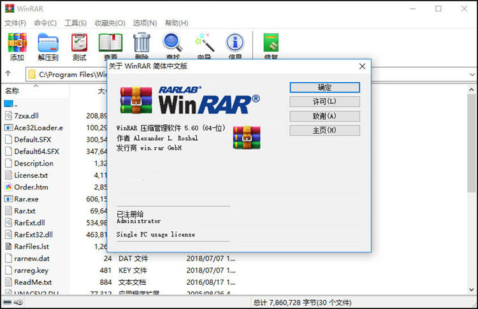Open the 工具(S) menu
Screen dimensions: 478x309
click(75, 23)
